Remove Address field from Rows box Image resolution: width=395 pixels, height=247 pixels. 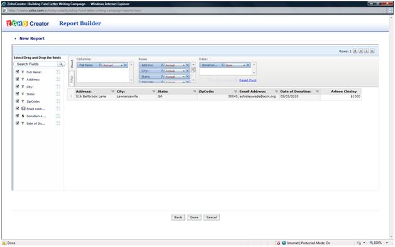pos(187,65)
